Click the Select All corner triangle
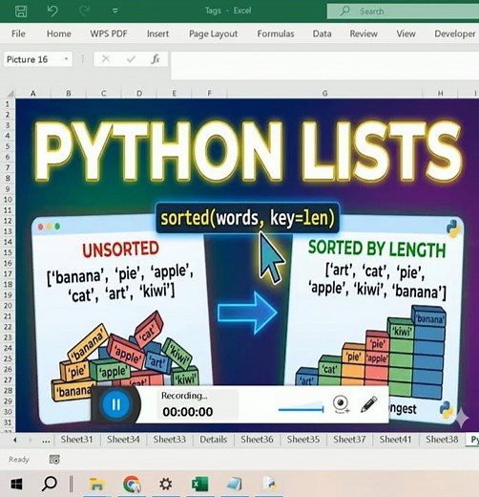479x497 pixels. pyautogui.click(x=10, y=94)
